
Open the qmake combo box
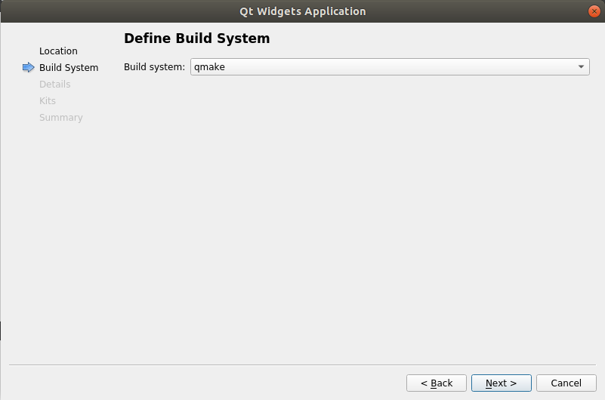pyautogui.click(x=389, y=67)
